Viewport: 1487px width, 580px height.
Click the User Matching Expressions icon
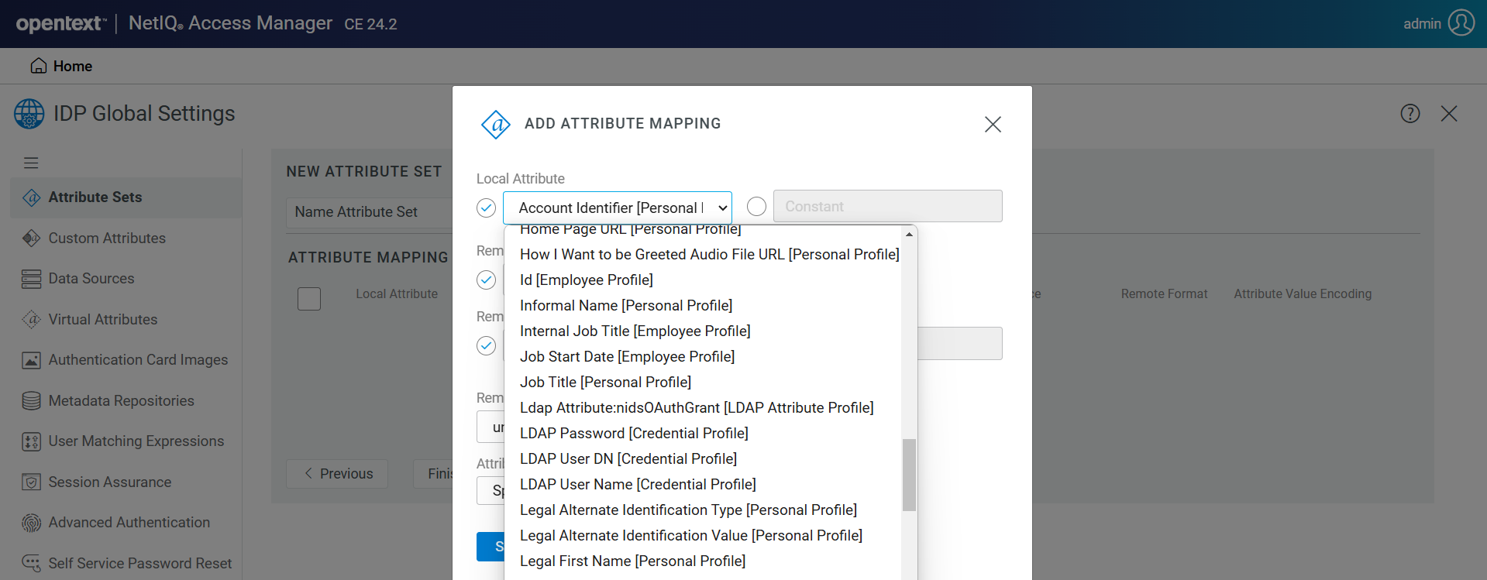pos(32,441)
